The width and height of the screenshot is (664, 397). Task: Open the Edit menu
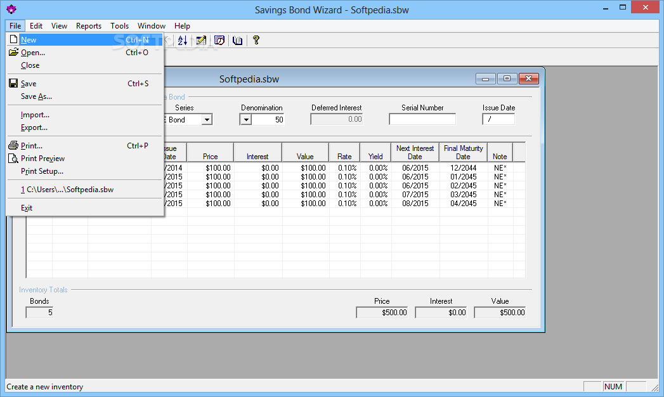point(36,26)
